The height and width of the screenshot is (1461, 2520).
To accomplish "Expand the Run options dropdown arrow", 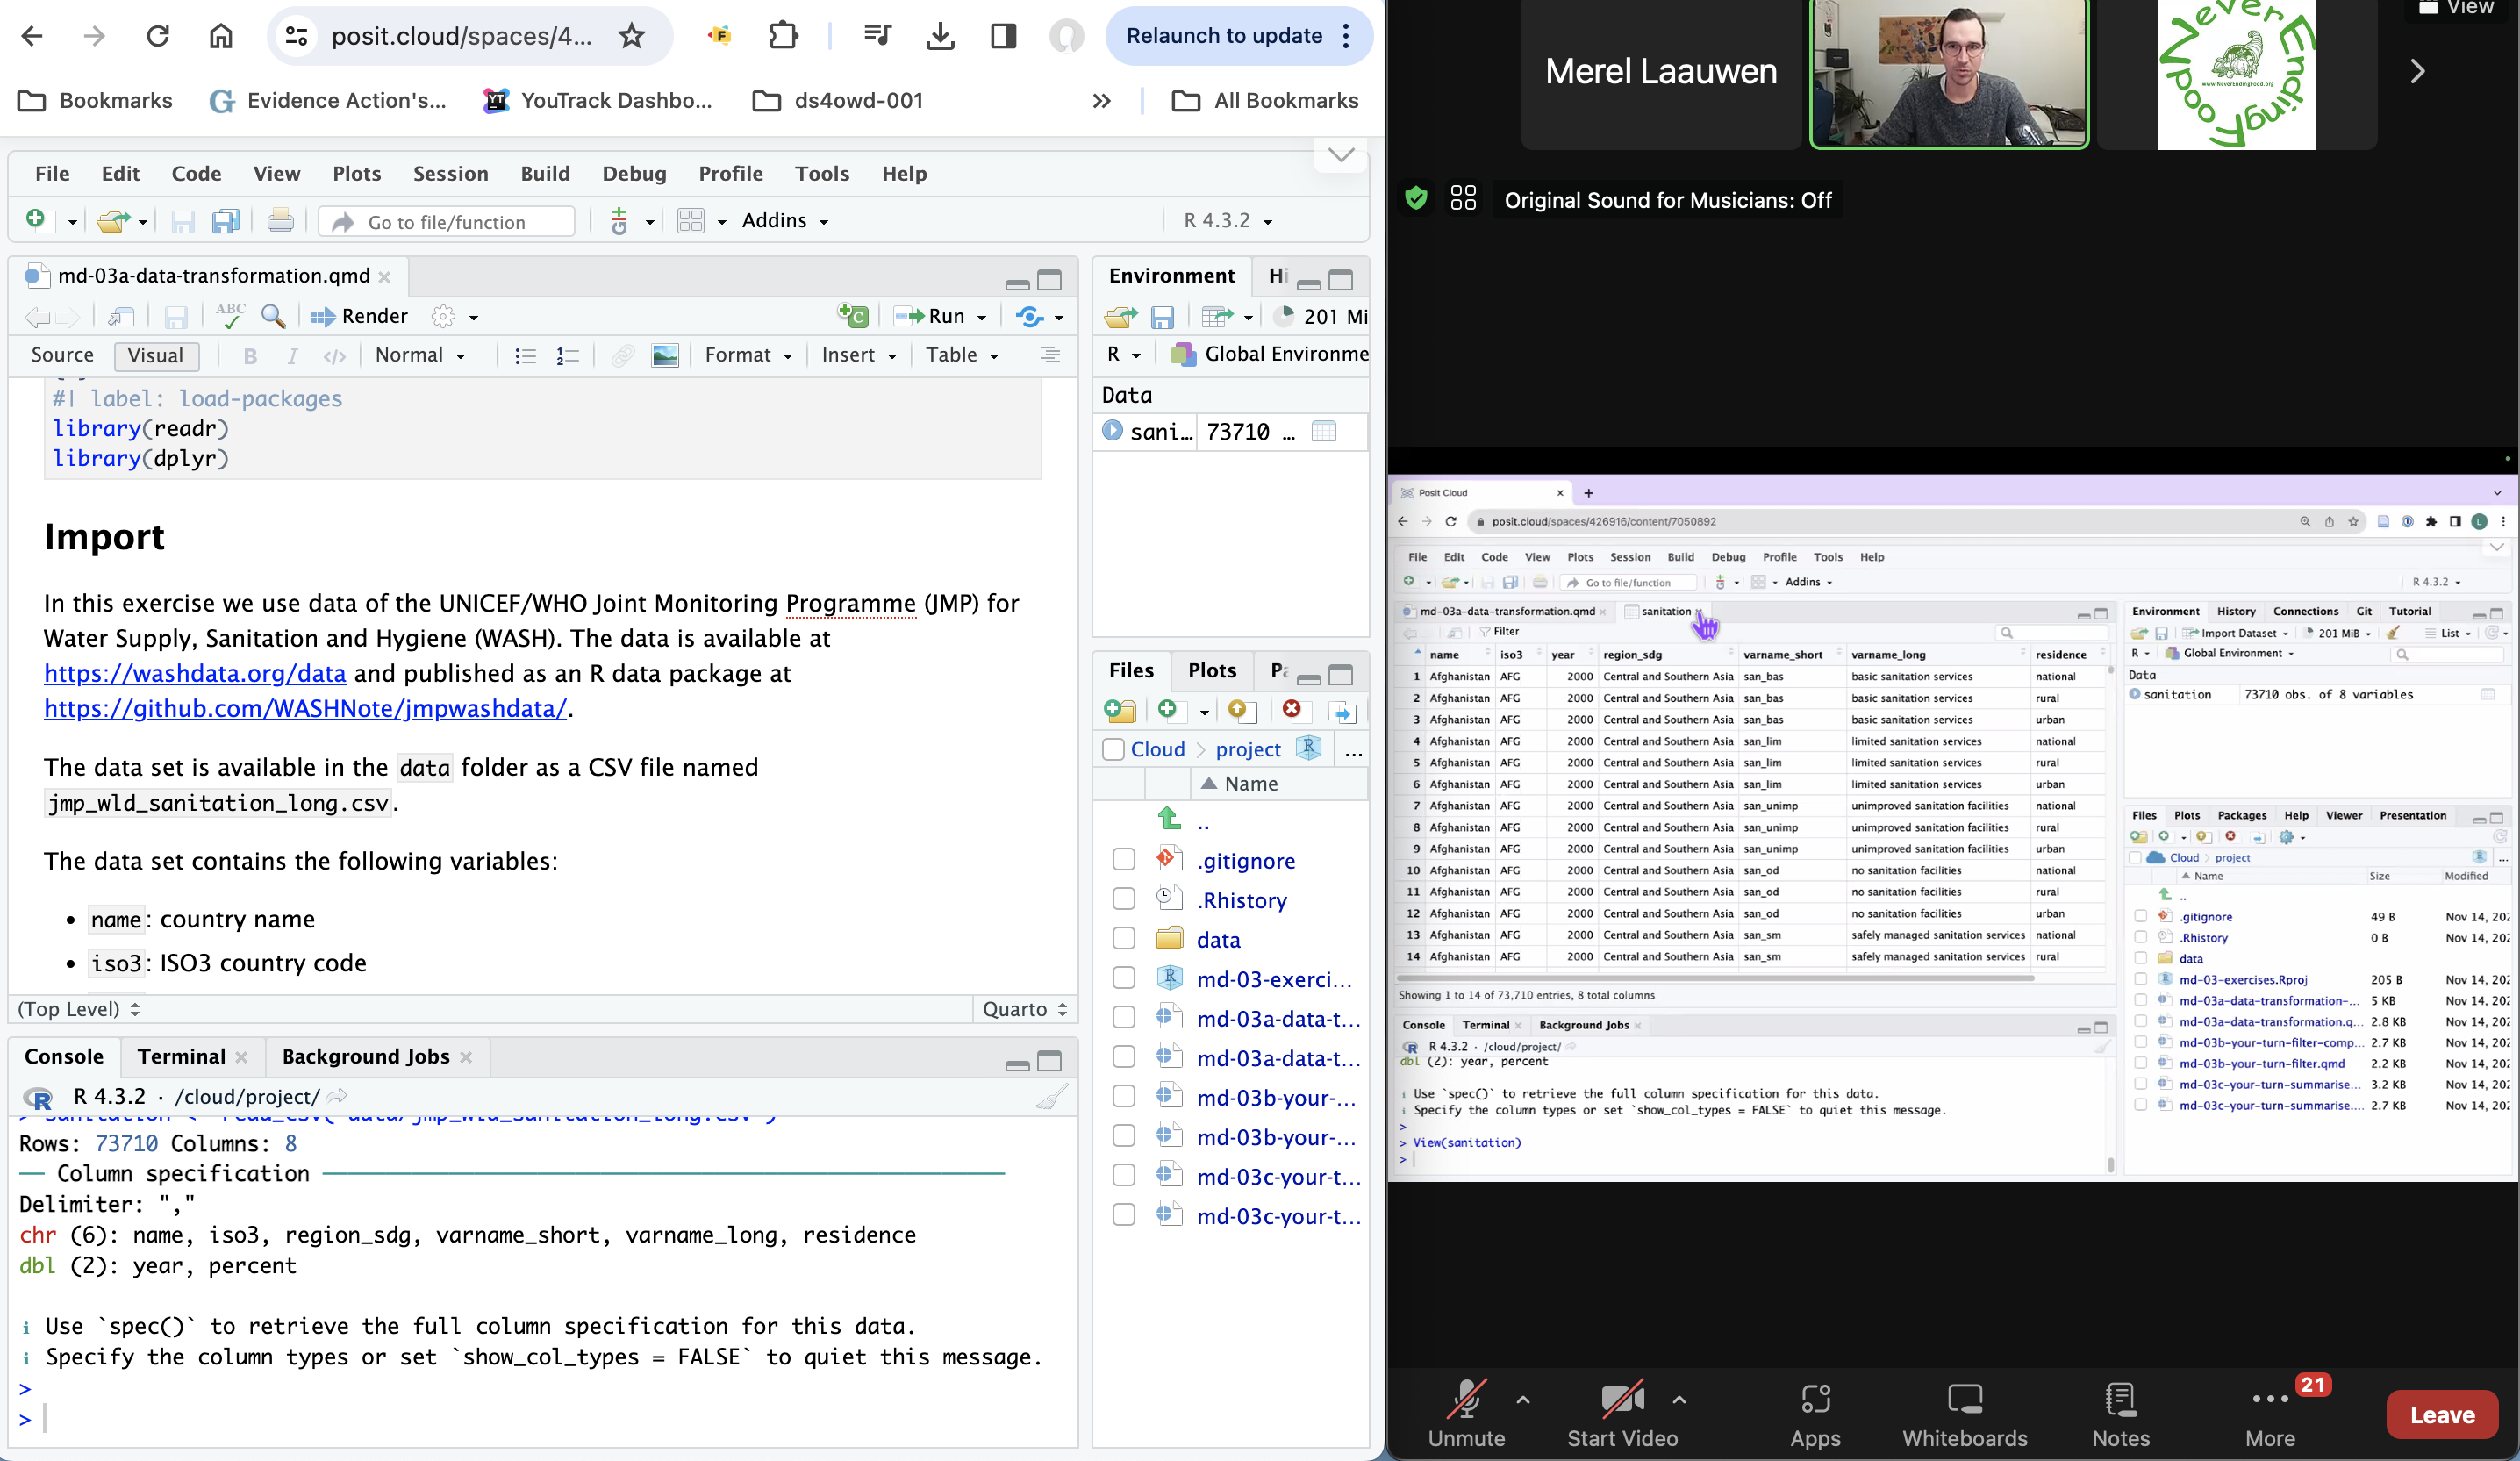I will pos(982,317).
